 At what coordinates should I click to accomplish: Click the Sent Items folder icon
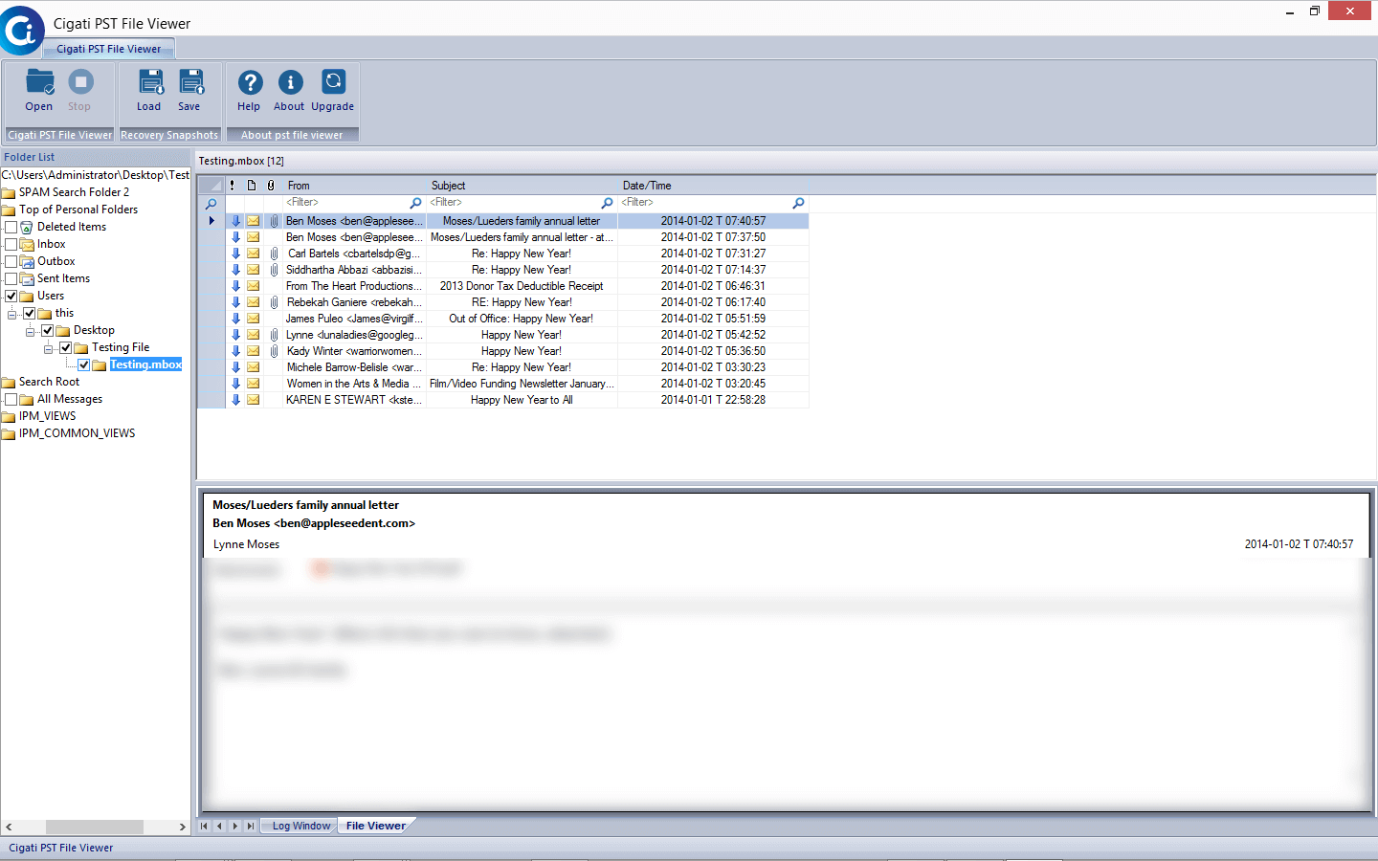(x=27, y=279)
